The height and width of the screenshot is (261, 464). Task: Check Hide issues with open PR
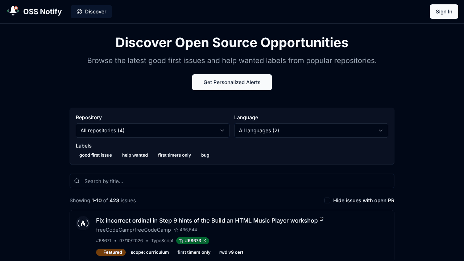point(327,200)
